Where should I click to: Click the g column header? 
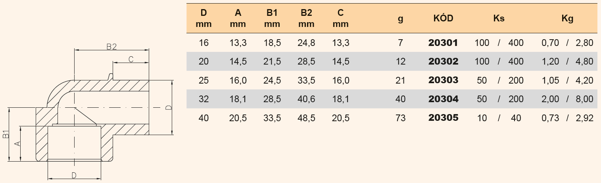coord(401,19)
